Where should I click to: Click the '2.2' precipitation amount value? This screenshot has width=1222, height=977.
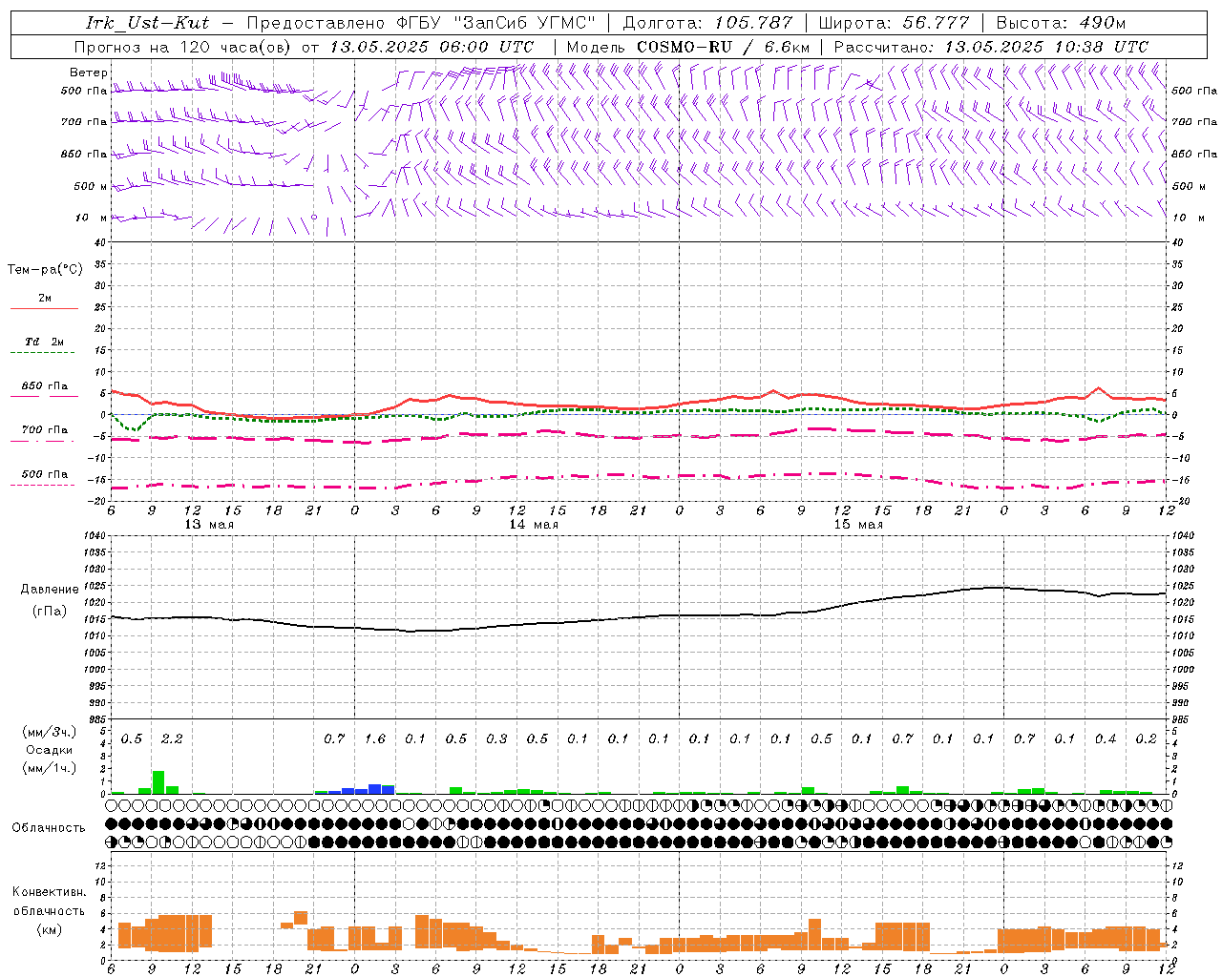tap(172, 739)
